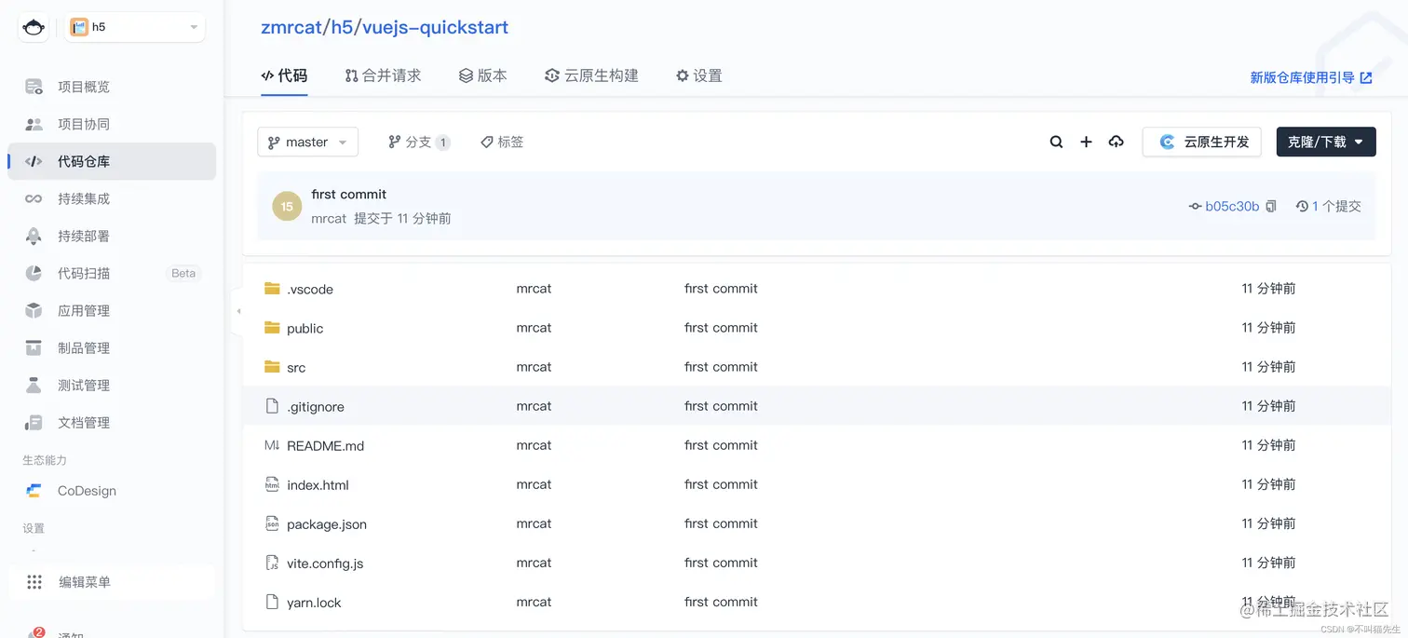The image size is (1408, 638).
Task: Open the h5 project selector dropdown
Action: [135, 27]
